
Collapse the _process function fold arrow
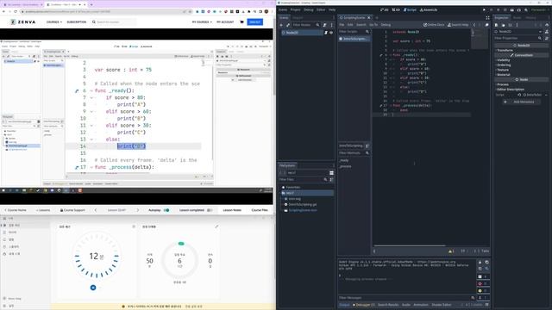[x=391, y=105]
